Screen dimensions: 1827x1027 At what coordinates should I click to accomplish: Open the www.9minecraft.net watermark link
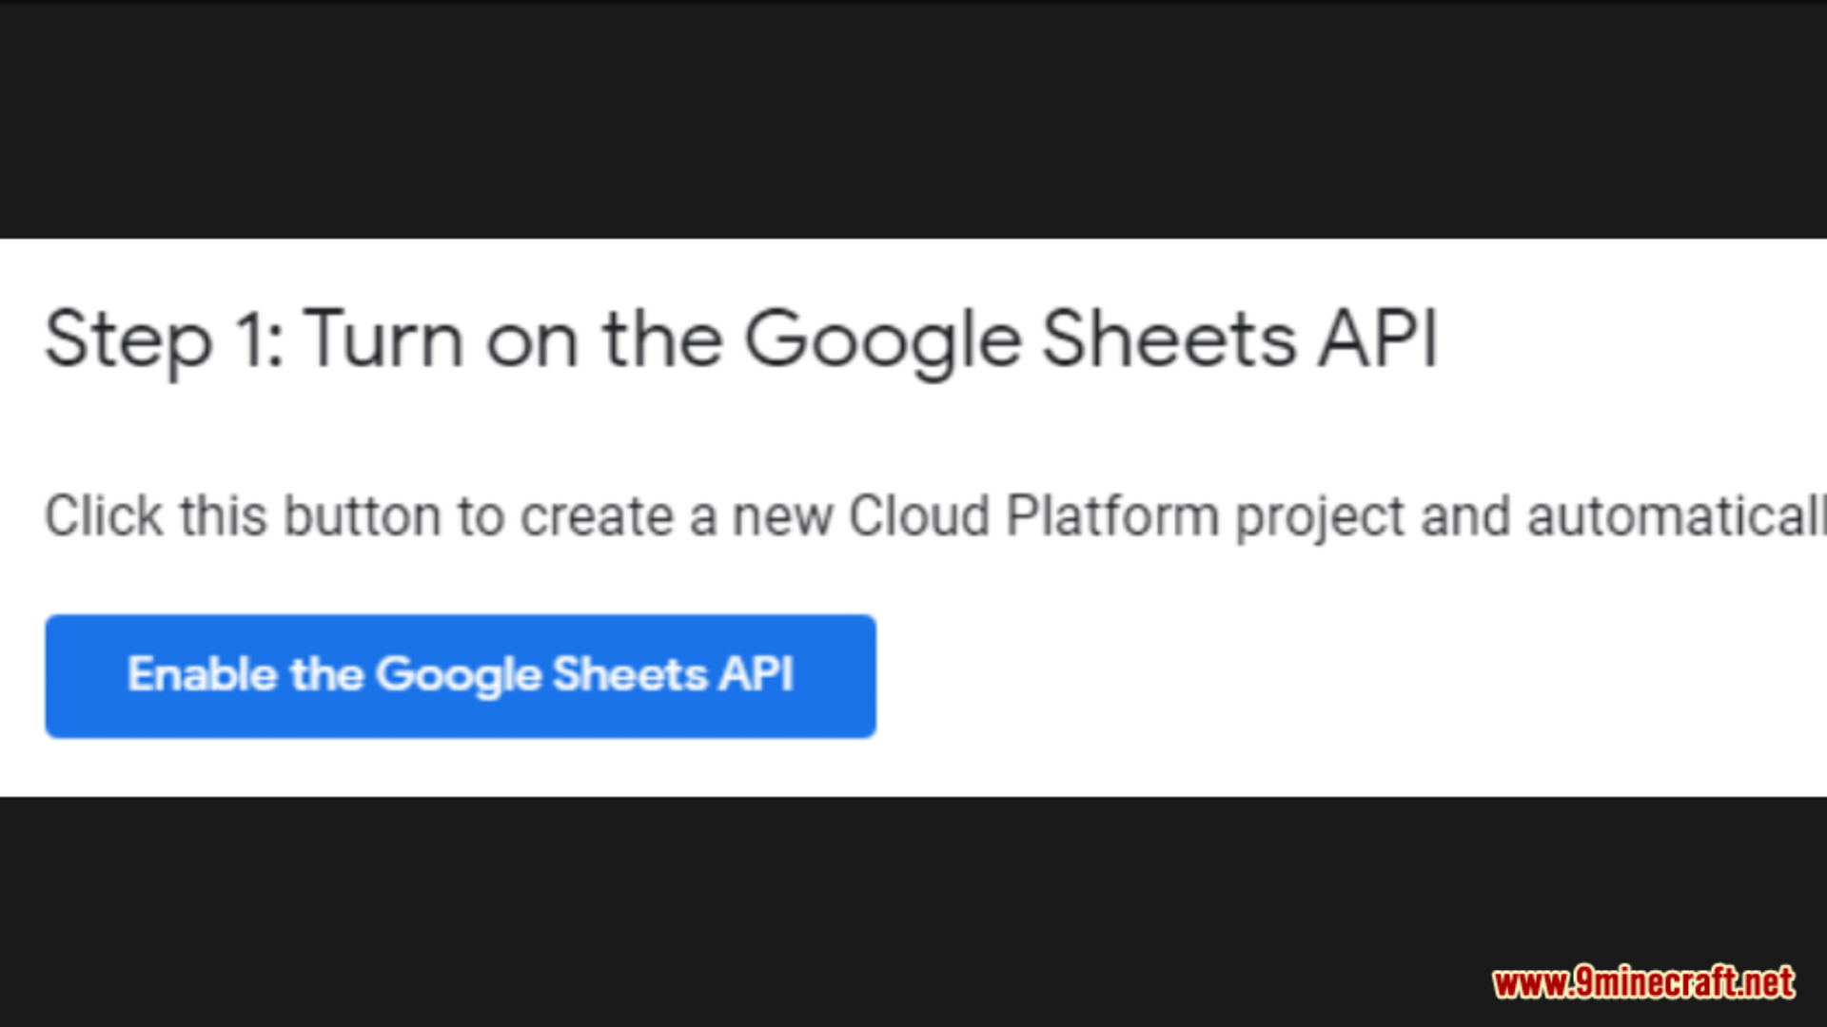coord(1643,982)
